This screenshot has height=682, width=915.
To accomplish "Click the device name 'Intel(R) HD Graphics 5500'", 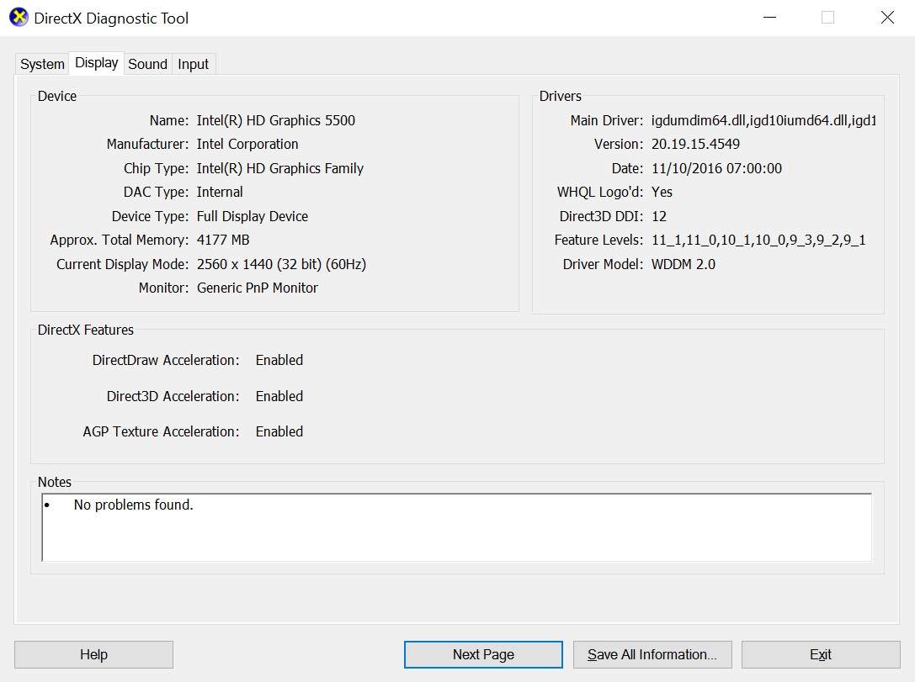I will [x=276, y=120].
